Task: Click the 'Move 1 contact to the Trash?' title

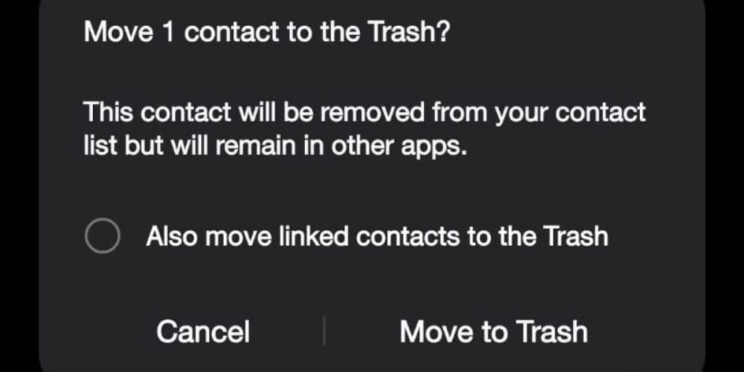Action: pos(266,33)
